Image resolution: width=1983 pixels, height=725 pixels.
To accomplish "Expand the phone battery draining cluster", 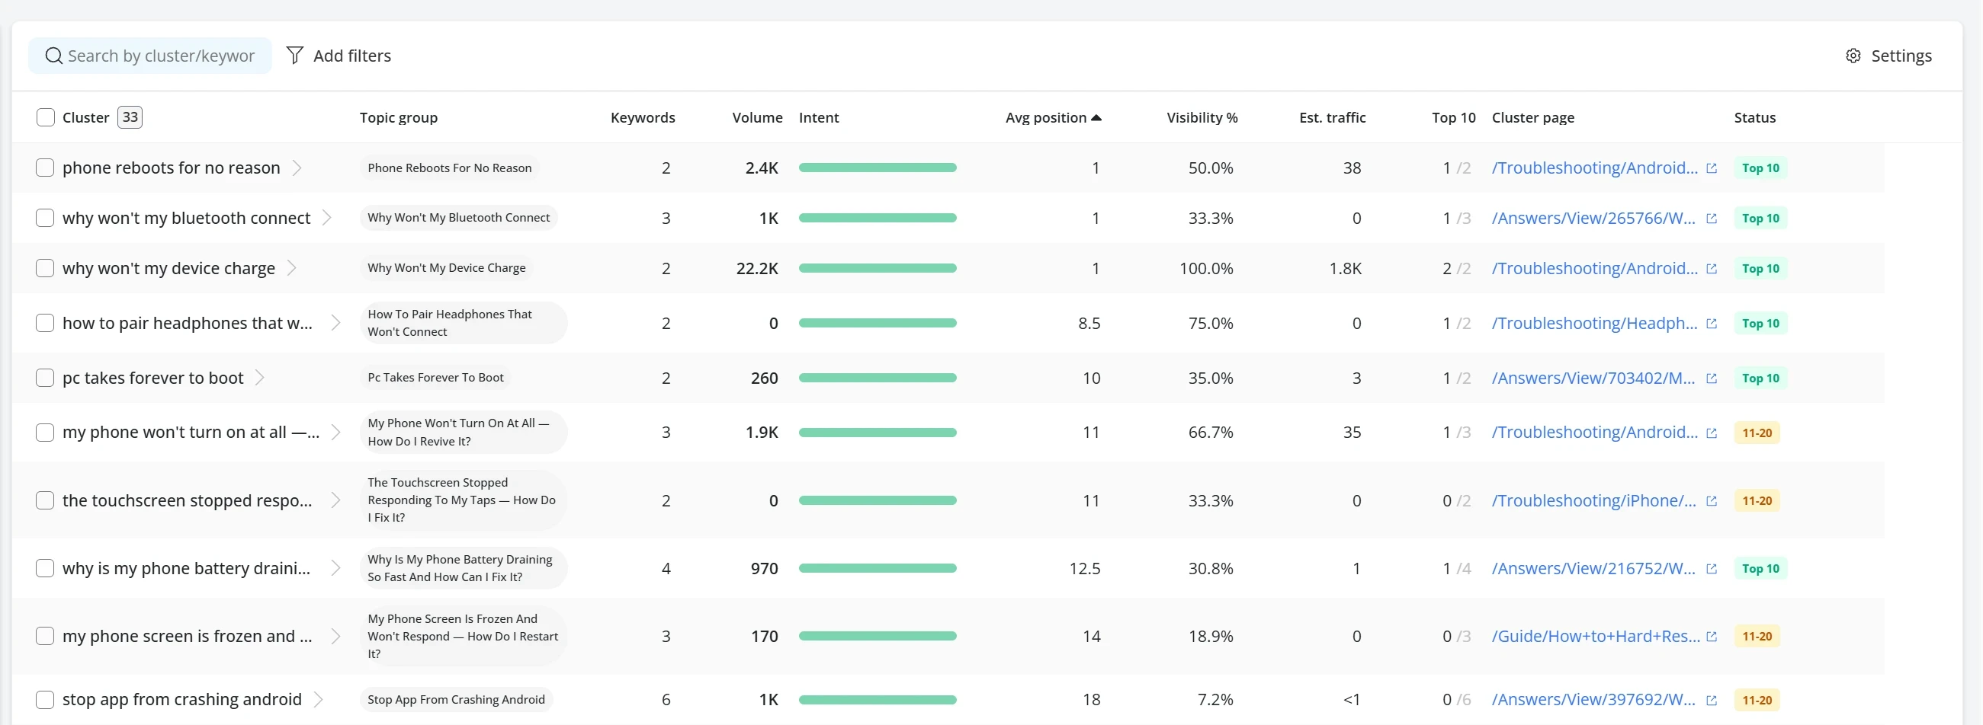I will [335, 568].
